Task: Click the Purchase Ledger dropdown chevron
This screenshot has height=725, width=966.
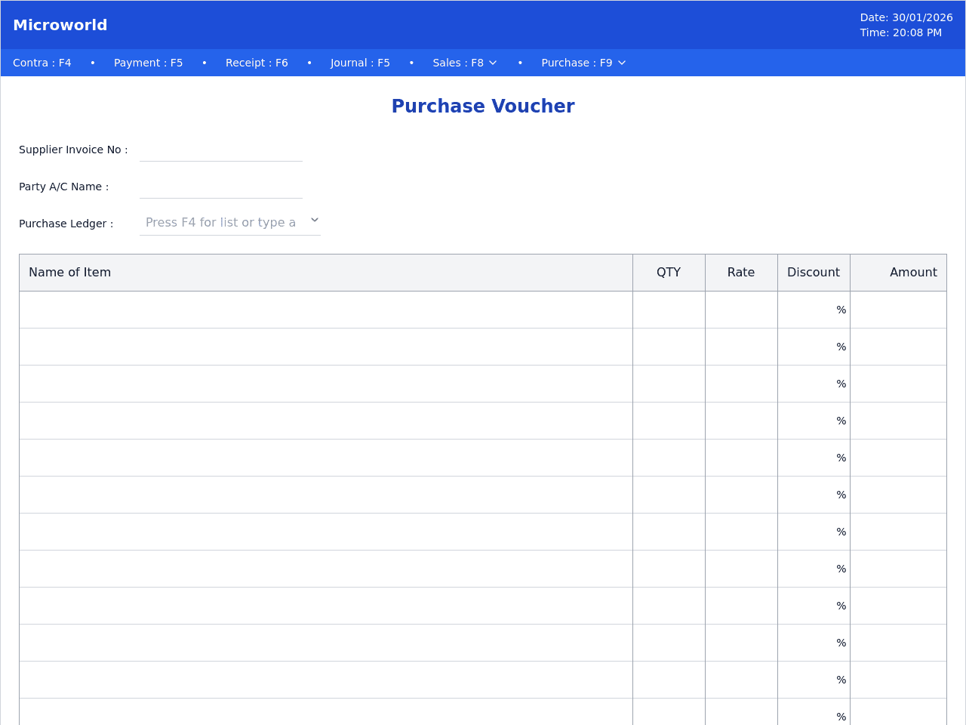Action: coord(315,221)
